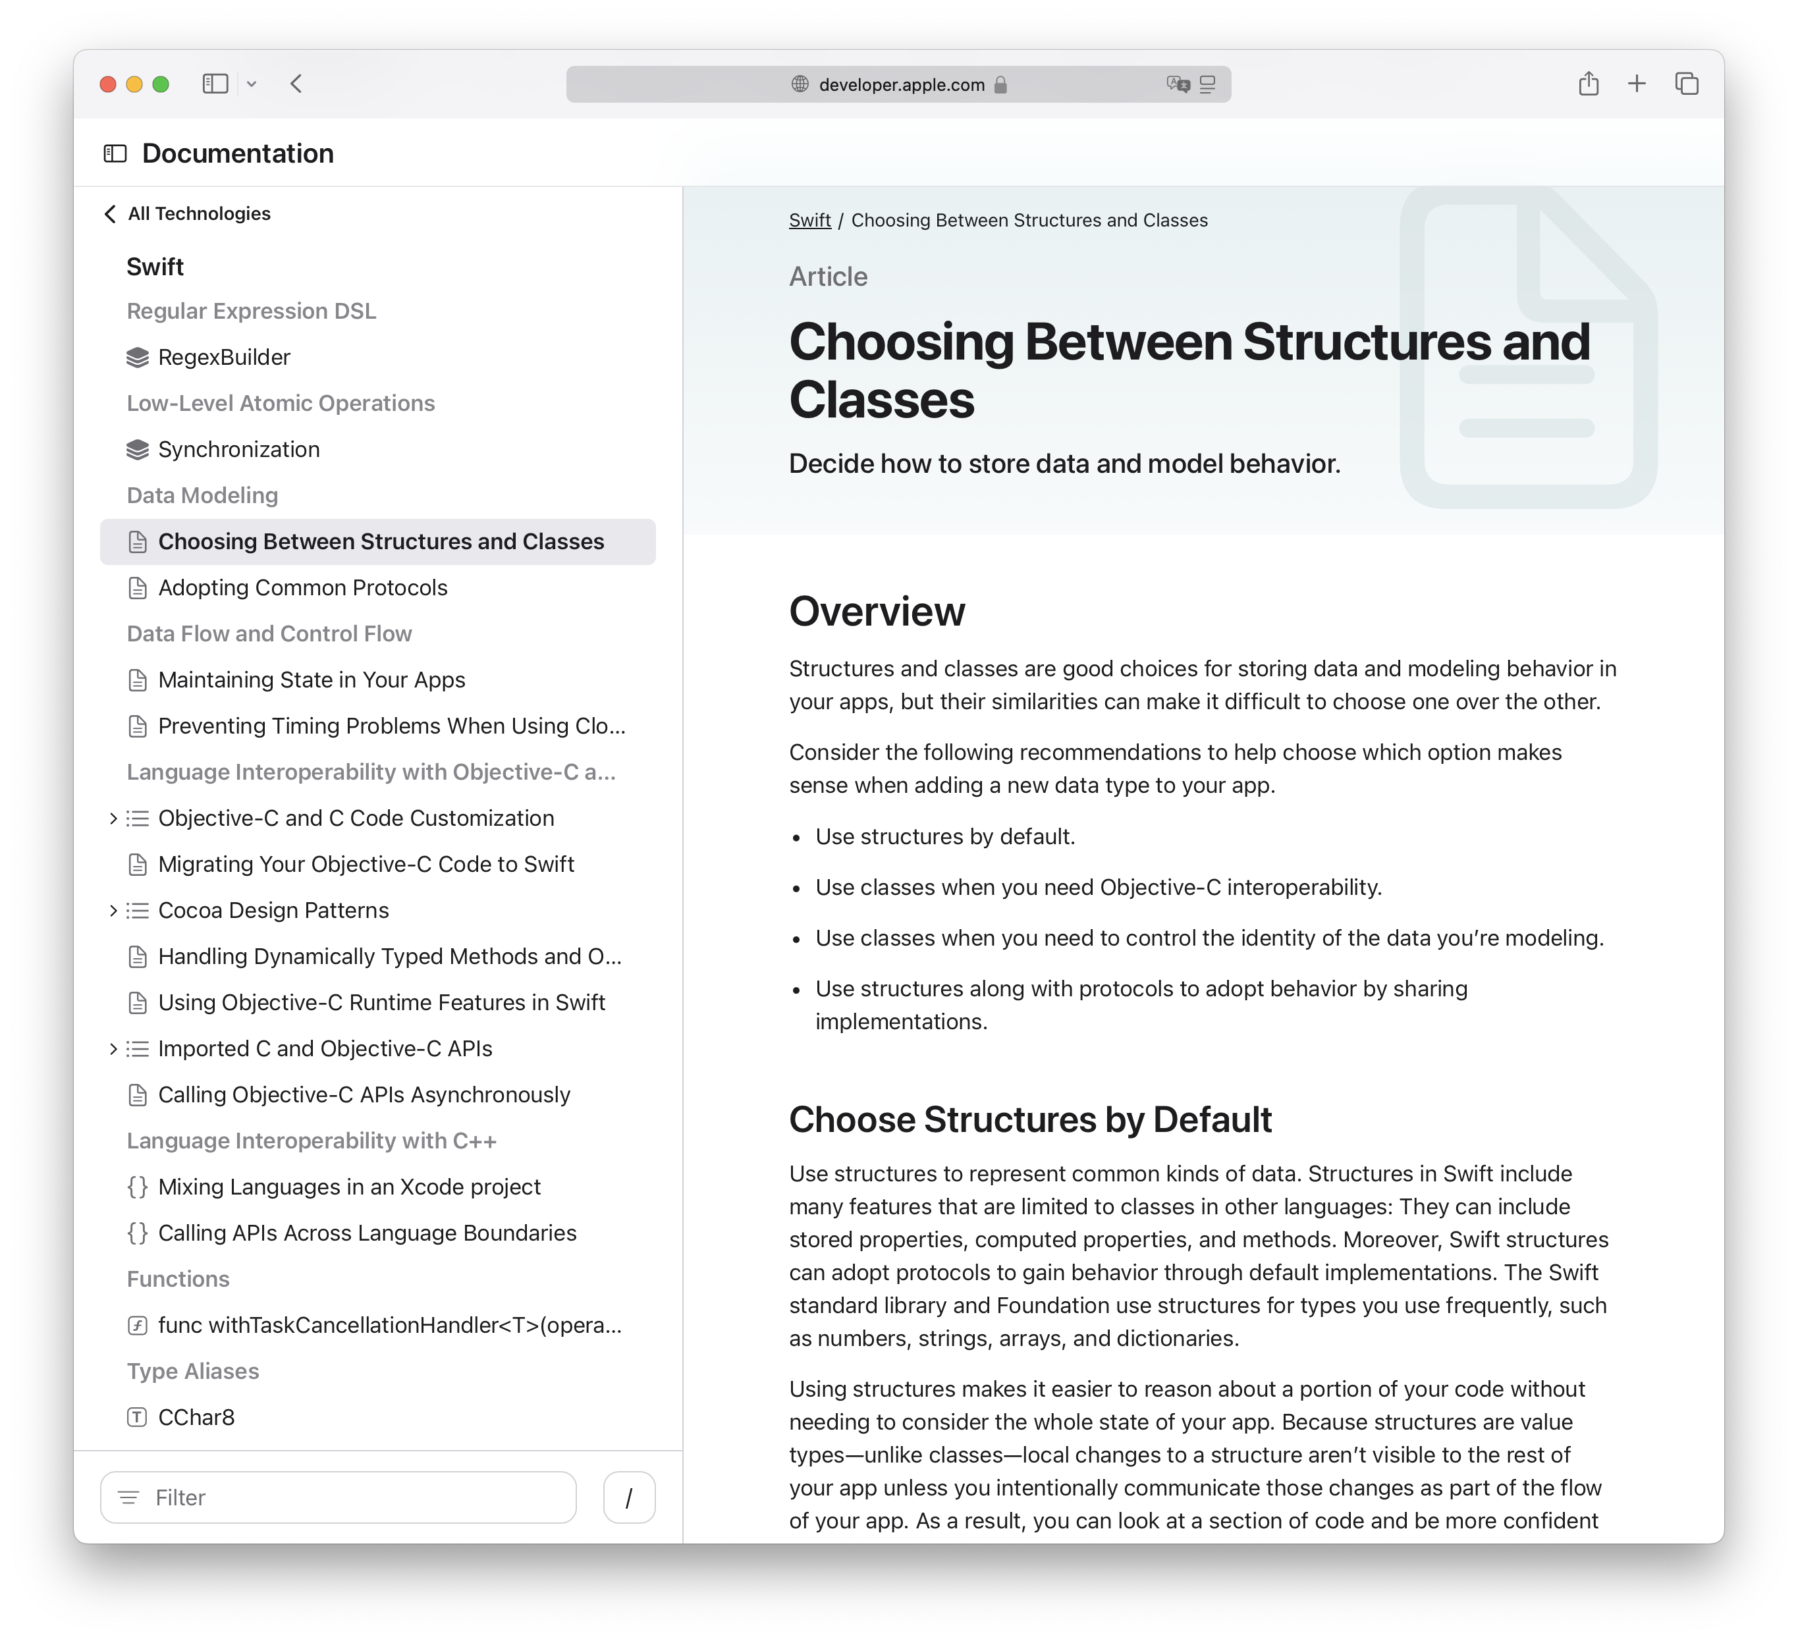Click the RegexBuilder layers icon

(x=138, y=358)
